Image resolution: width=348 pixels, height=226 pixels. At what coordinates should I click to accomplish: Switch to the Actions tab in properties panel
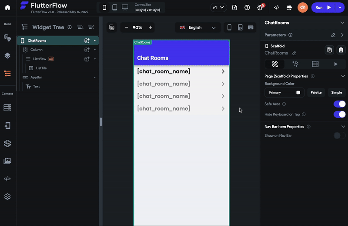click(x=295, y=64)
